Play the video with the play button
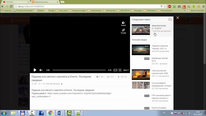The width and height of the screenshot is (206, 116). (x=35, y=70)
